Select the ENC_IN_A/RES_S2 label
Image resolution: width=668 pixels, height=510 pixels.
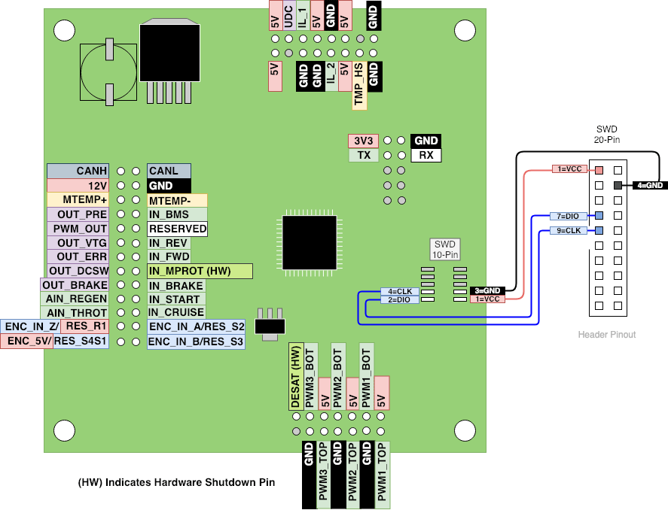point(196,327)
